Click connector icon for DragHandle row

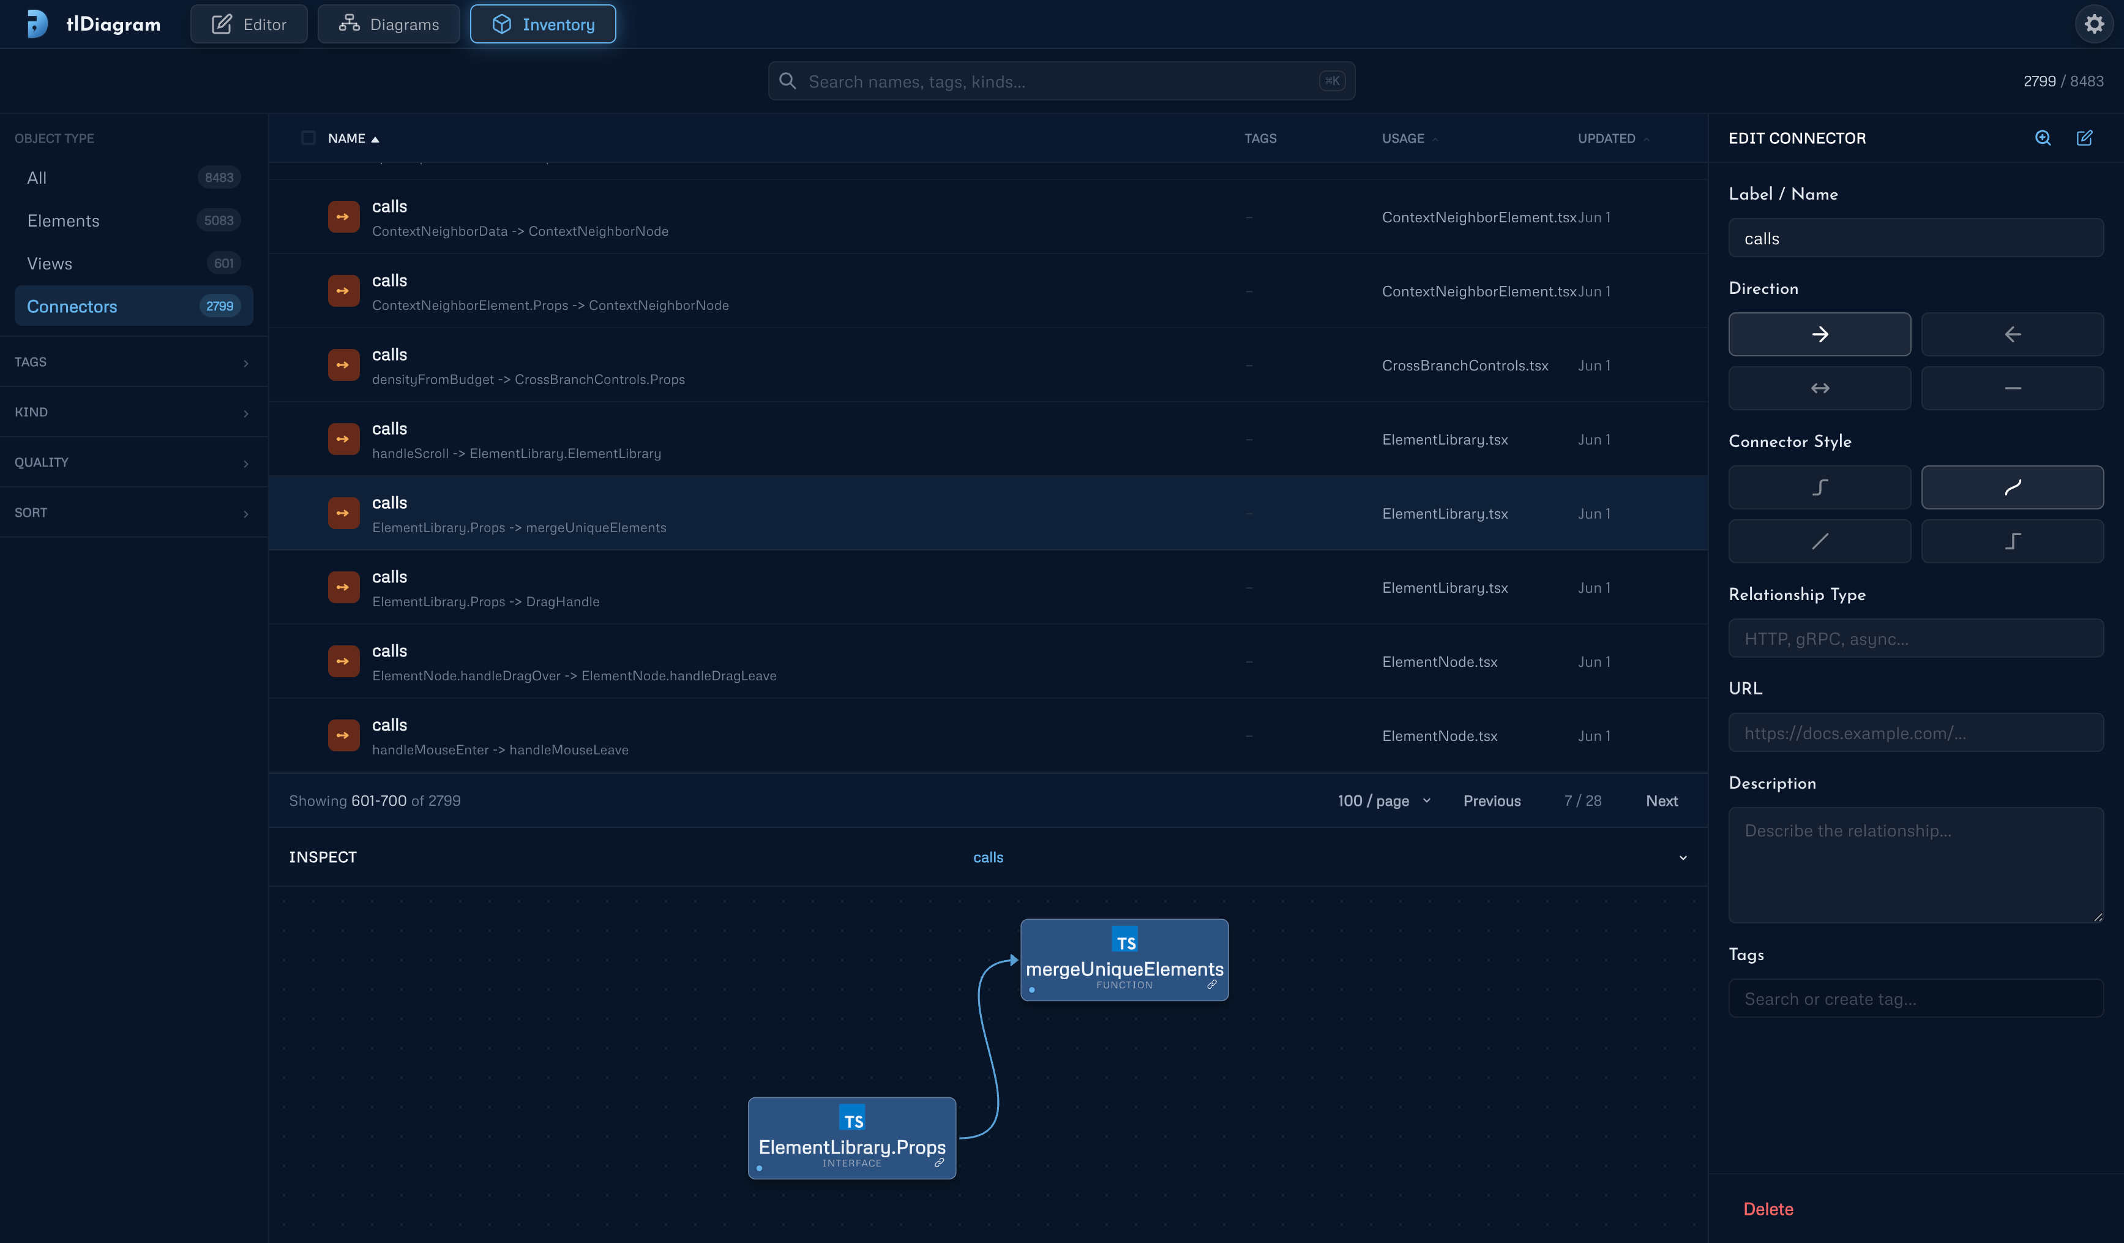coord(343,588)
